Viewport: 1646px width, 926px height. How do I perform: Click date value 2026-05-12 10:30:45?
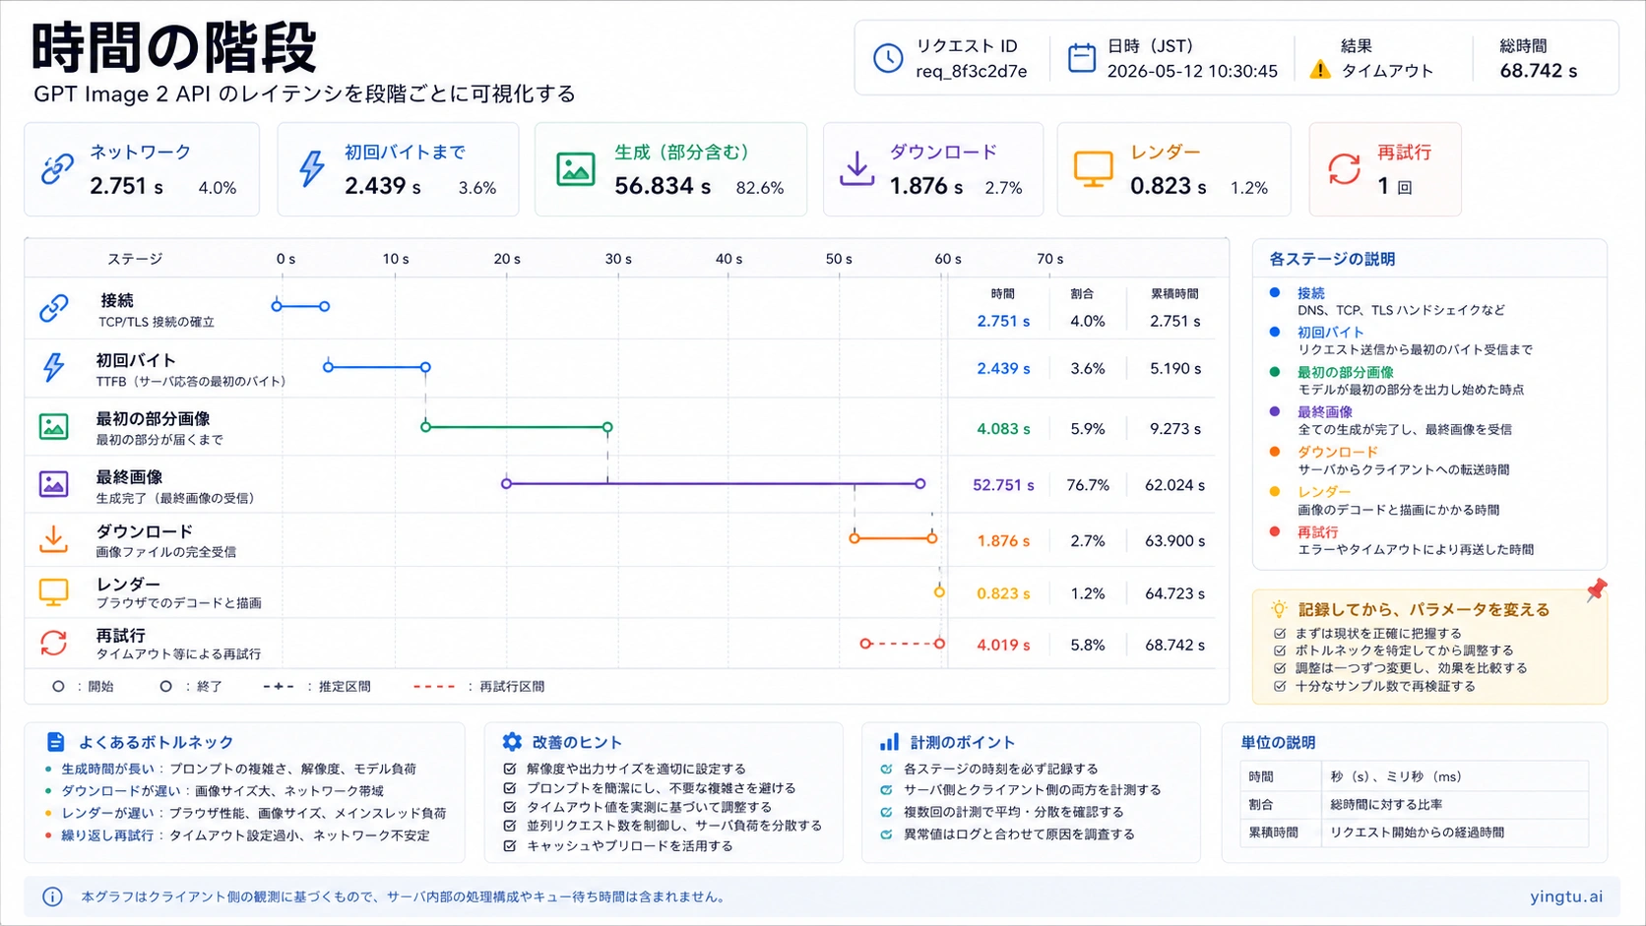(x=1192, y=72)
